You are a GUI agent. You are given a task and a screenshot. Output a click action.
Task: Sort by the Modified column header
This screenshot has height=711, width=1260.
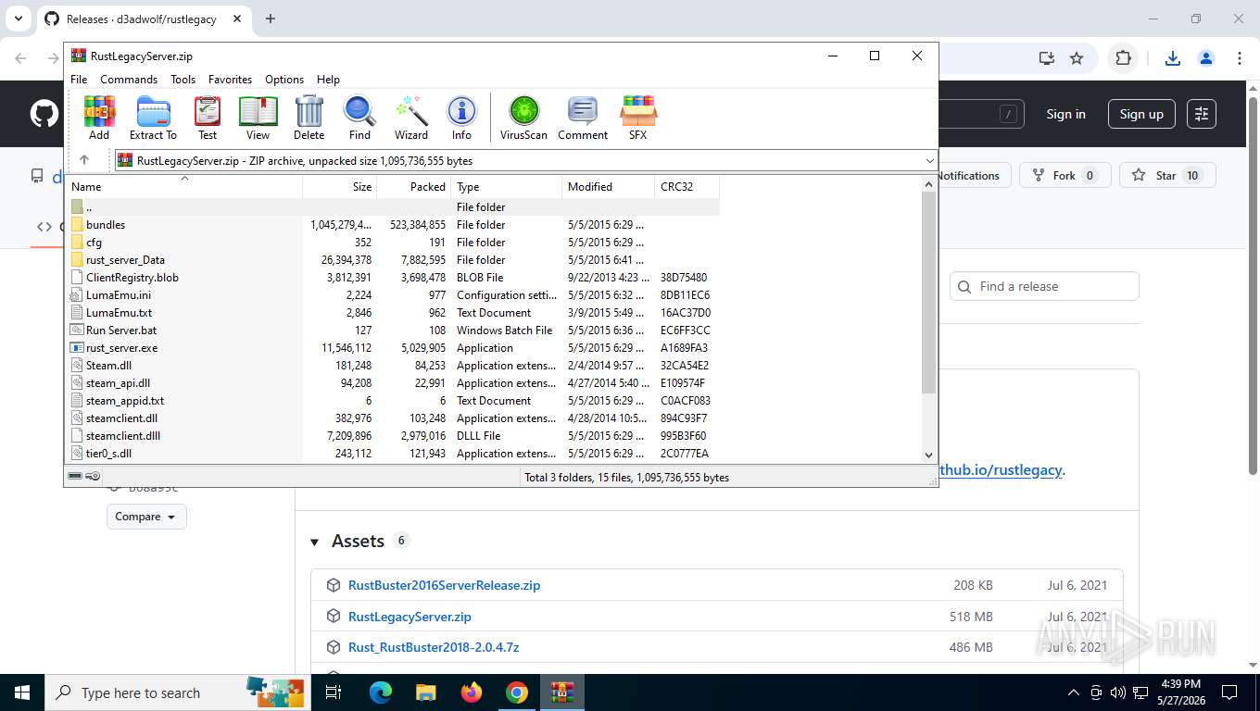pos(609,186)
